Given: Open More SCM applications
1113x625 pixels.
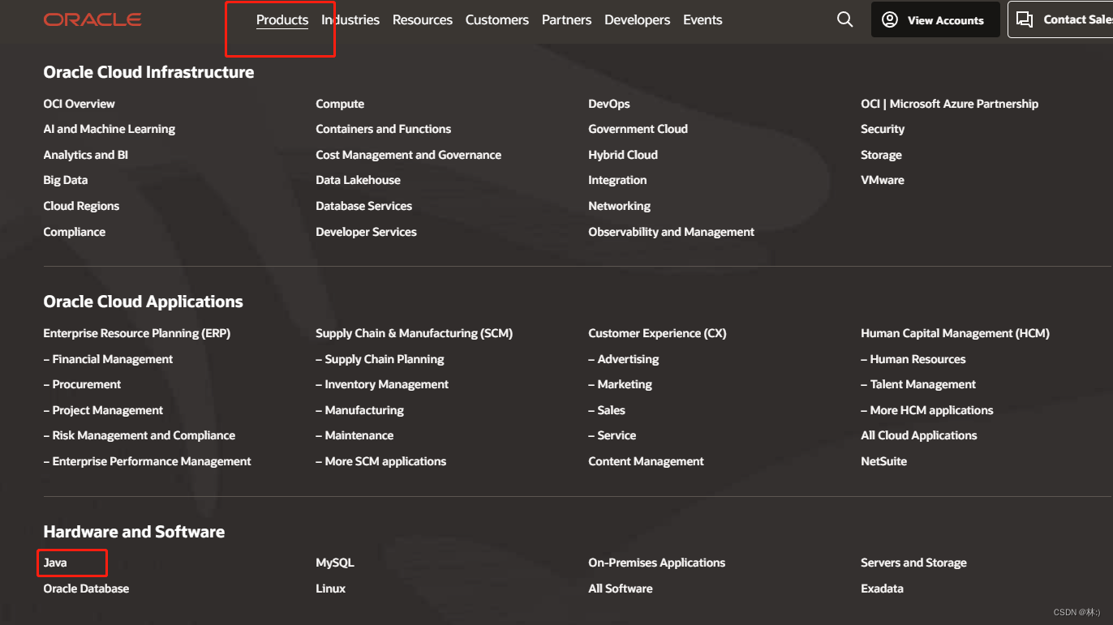Looking at the screenshot, I should [x=380, y=461].
